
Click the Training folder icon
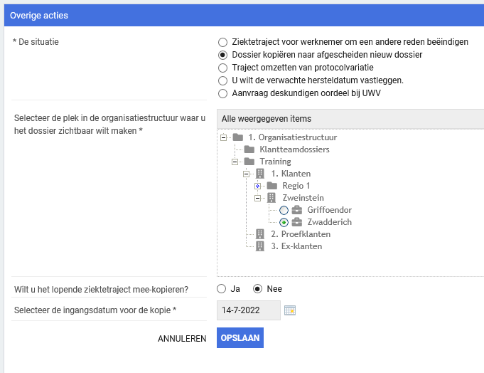tap(249, 162)
